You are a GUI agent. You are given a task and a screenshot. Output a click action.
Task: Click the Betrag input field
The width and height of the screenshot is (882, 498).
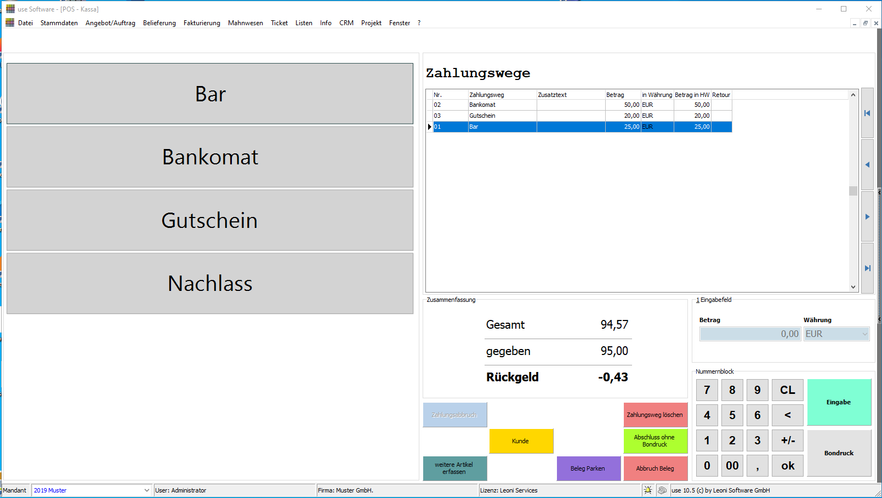click(x=750, y=334)
